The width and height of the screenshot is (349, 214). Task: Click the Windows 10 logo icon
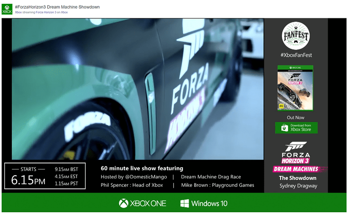(x=184, y=203)
